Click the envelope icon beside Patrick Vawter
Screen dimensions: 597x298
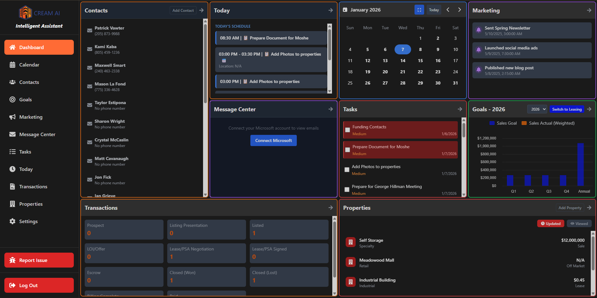(x=89, y=30)
